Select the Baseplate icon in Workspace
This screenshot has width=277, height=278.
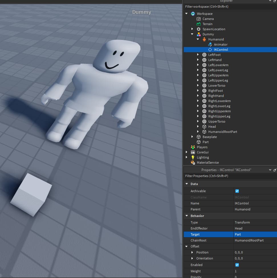point(198,137)
